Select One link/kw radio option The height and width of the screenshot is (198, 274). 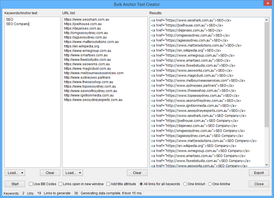tap(210, 184)
